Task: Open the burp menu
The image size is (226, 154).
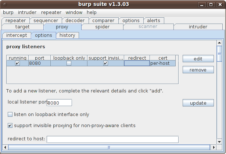Action: pos(9,13)
